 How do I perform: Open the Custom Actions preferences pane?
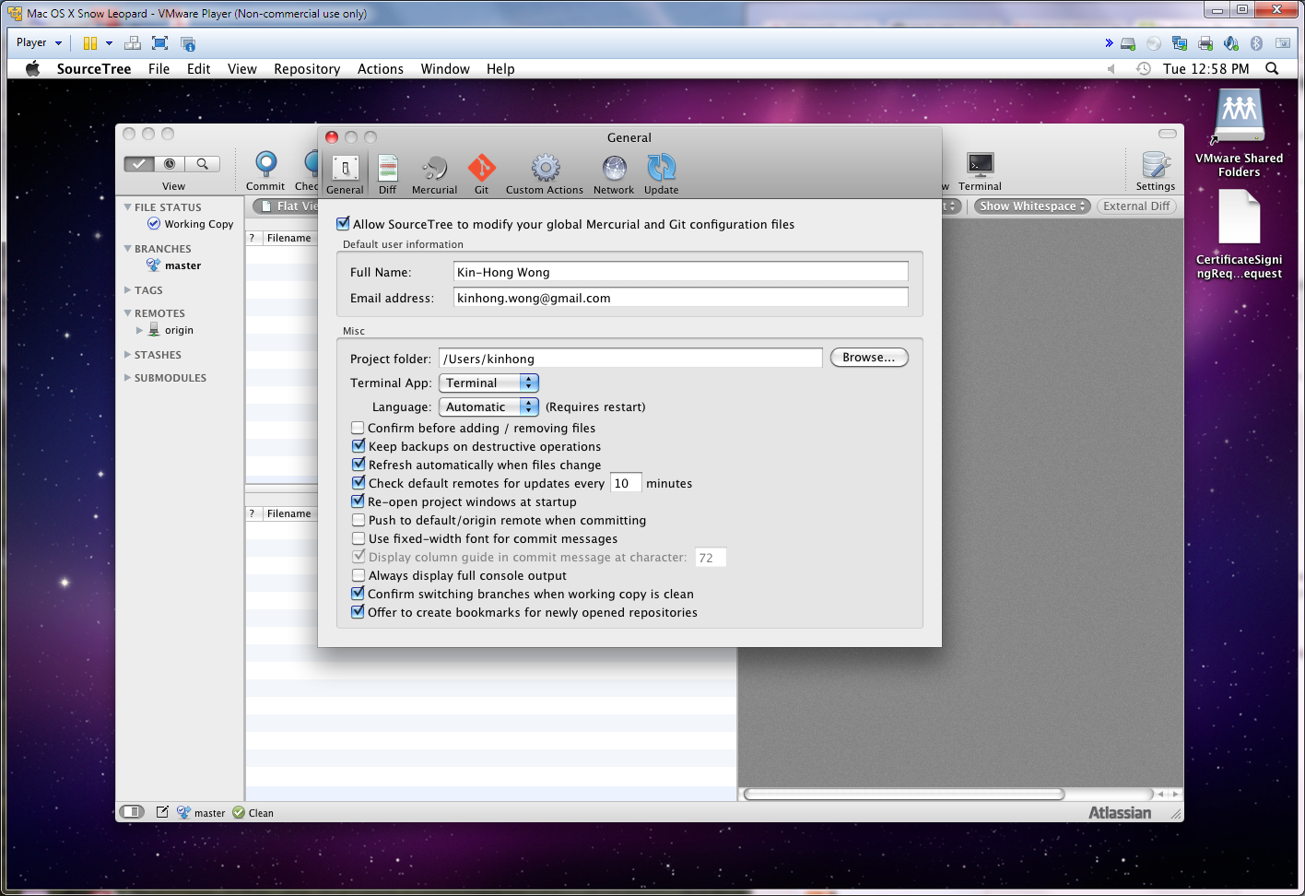click(545, 174)
